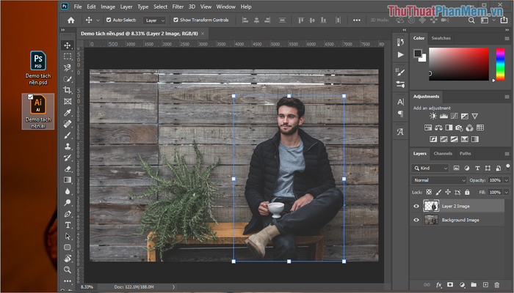514x293 pixels.
Task: Toggle Lock image pixels brush icon
Action: (438, 192)
